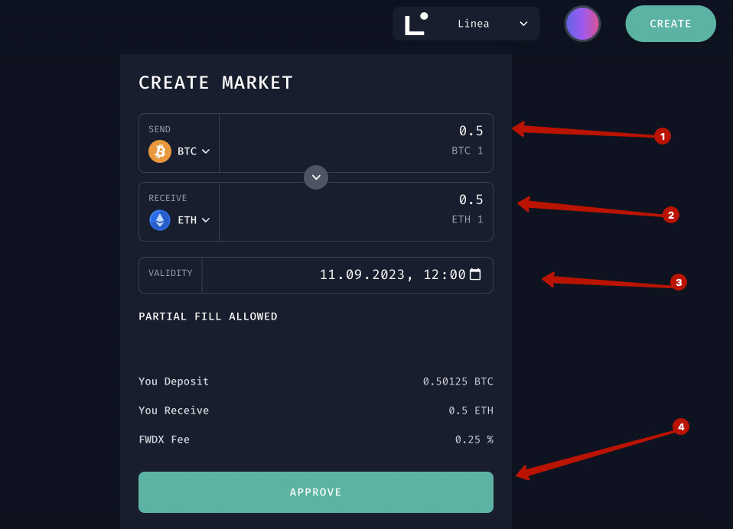Click the Linea logo icon
The height and width of the screenshot is (529, 733).
point(415,24)
